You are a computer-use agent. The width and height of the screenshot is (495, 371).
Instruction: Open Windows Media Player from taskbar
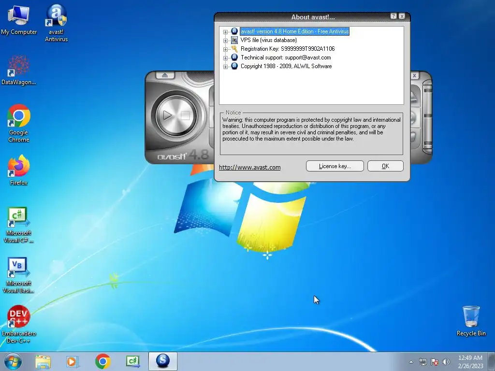point(73,361)
